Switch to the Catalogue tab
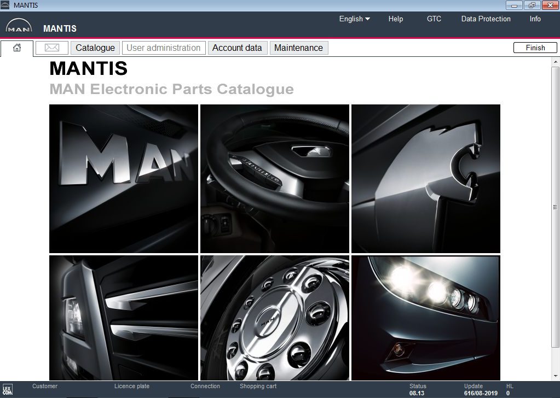 (x=95, y=48)
